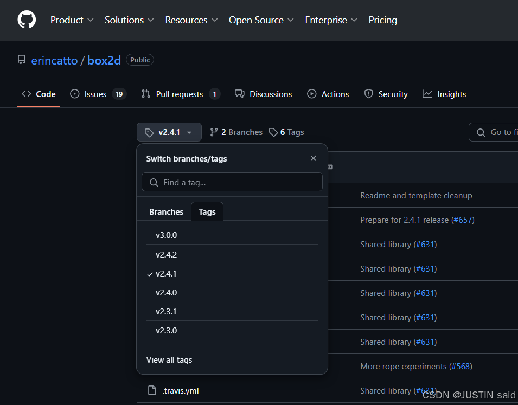Open the Actions tab
518x405 pixels.
(x=328, y=94)
